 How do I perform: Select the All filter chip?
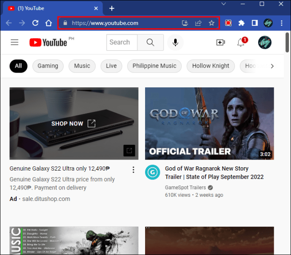[x=19, y=66]
